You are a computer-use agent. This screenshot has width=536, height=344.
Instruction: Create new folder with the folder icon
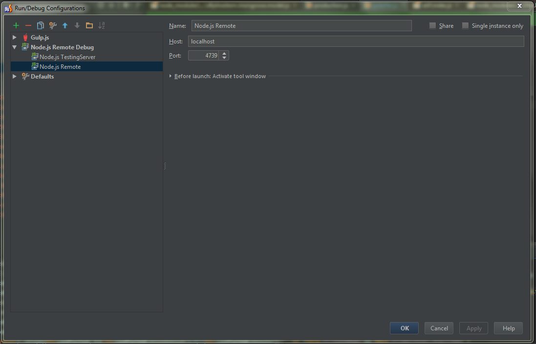point(89,25)
